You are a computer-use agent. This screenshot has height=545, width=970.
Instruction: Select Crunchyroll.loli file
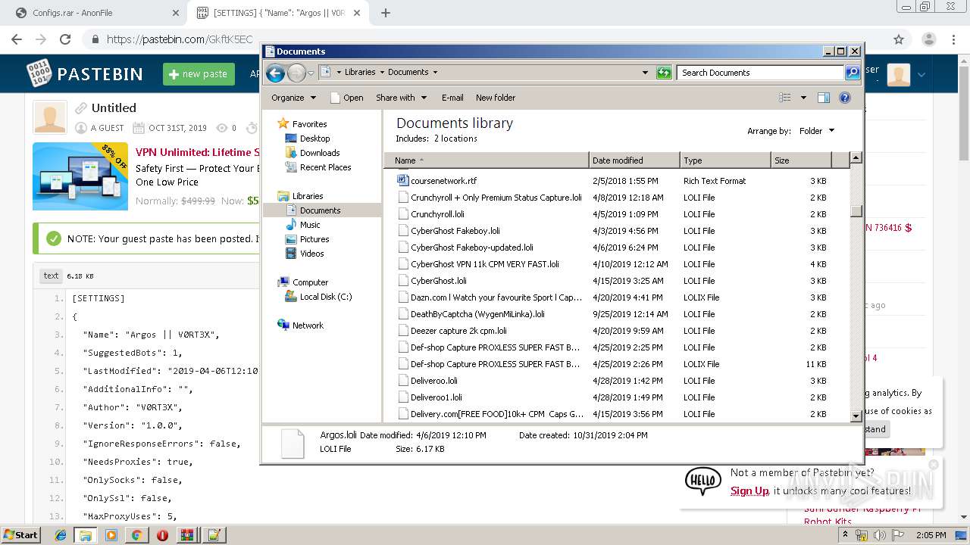click(x=437, y=214)
